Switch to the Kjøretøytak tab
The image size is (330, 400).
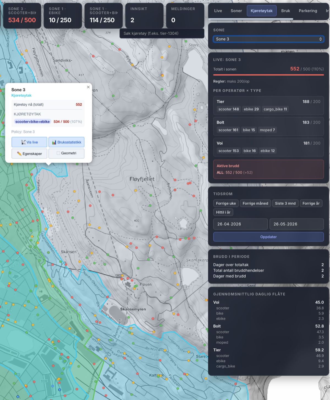(x=262, y=11)
